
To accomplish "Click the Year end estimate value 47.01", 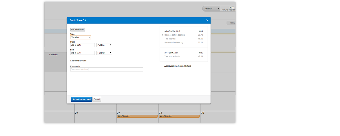I will pyautogui.click(x=200, y=56).
